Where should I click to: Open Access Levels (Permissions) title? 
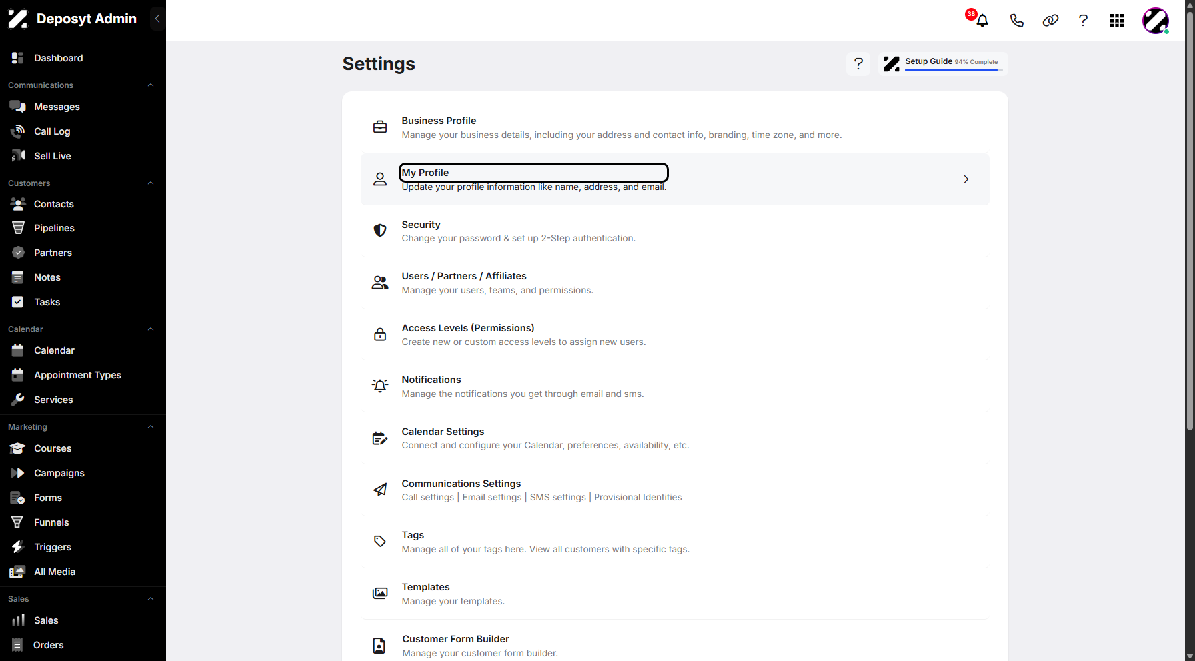[x=468, y=328]
